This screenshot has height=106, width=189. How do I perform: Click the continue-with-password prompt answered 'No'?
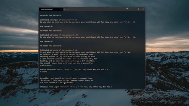88,37
